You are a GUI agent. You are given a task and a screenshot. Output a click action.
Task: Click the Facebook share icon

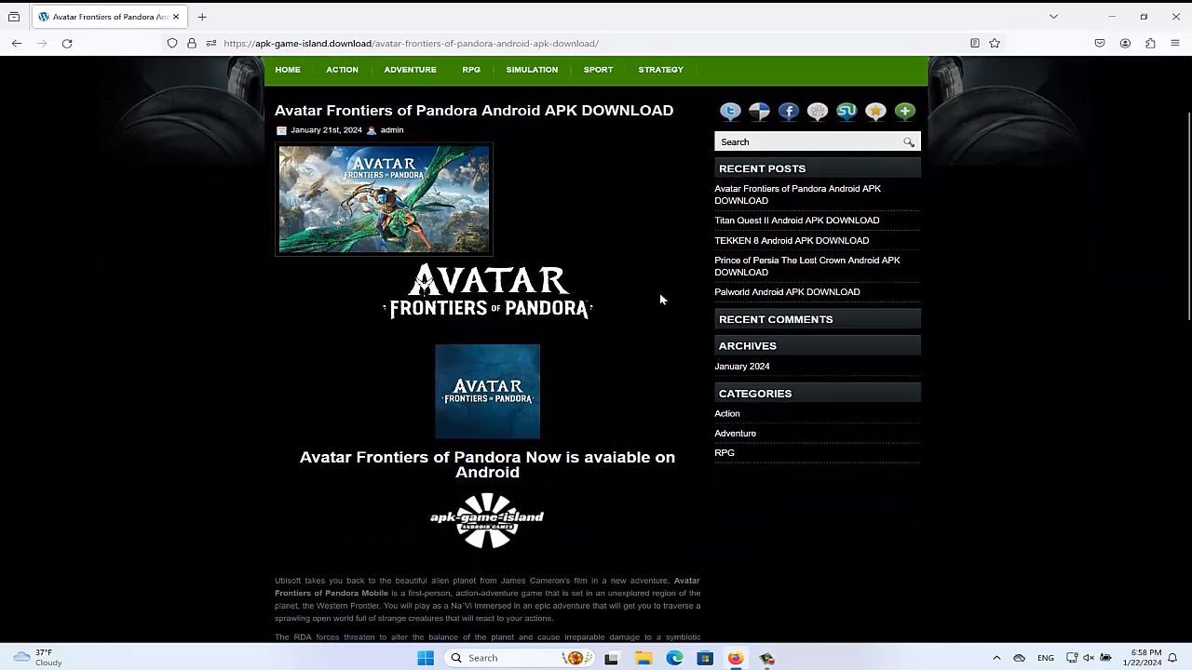789,112
